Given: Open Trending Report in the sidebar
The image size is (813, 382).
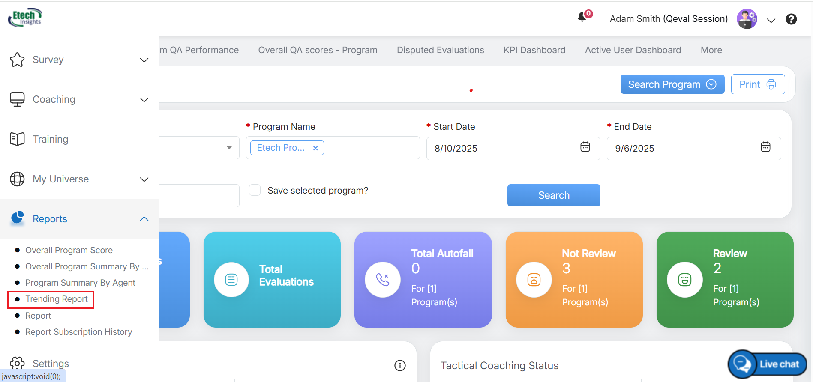Looking at the screenshot, I should pos(56,299).
